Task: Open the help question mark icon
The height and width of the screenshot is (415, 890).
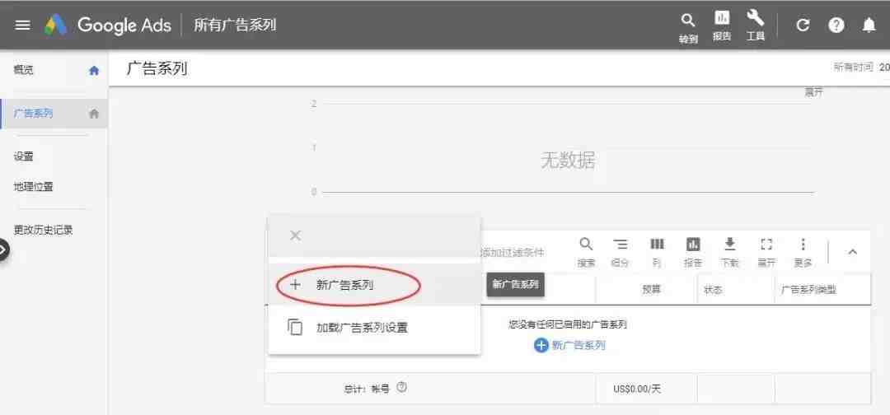Action: tap(836, 25)
